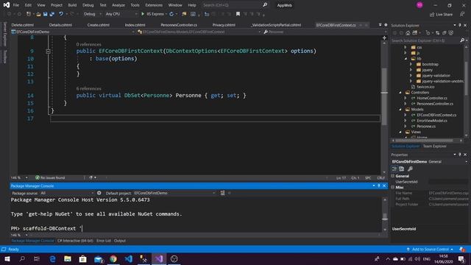This screenshot has width=471, height=265.
Task: Collapse the constructor code at line 9
Action: click(48, 52)
